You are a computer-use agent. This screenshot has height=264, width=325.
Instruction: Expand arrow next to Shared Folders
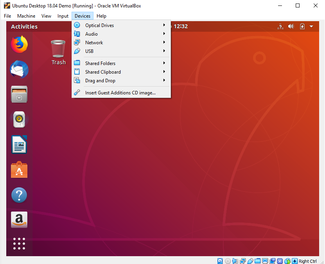[164, 63]
